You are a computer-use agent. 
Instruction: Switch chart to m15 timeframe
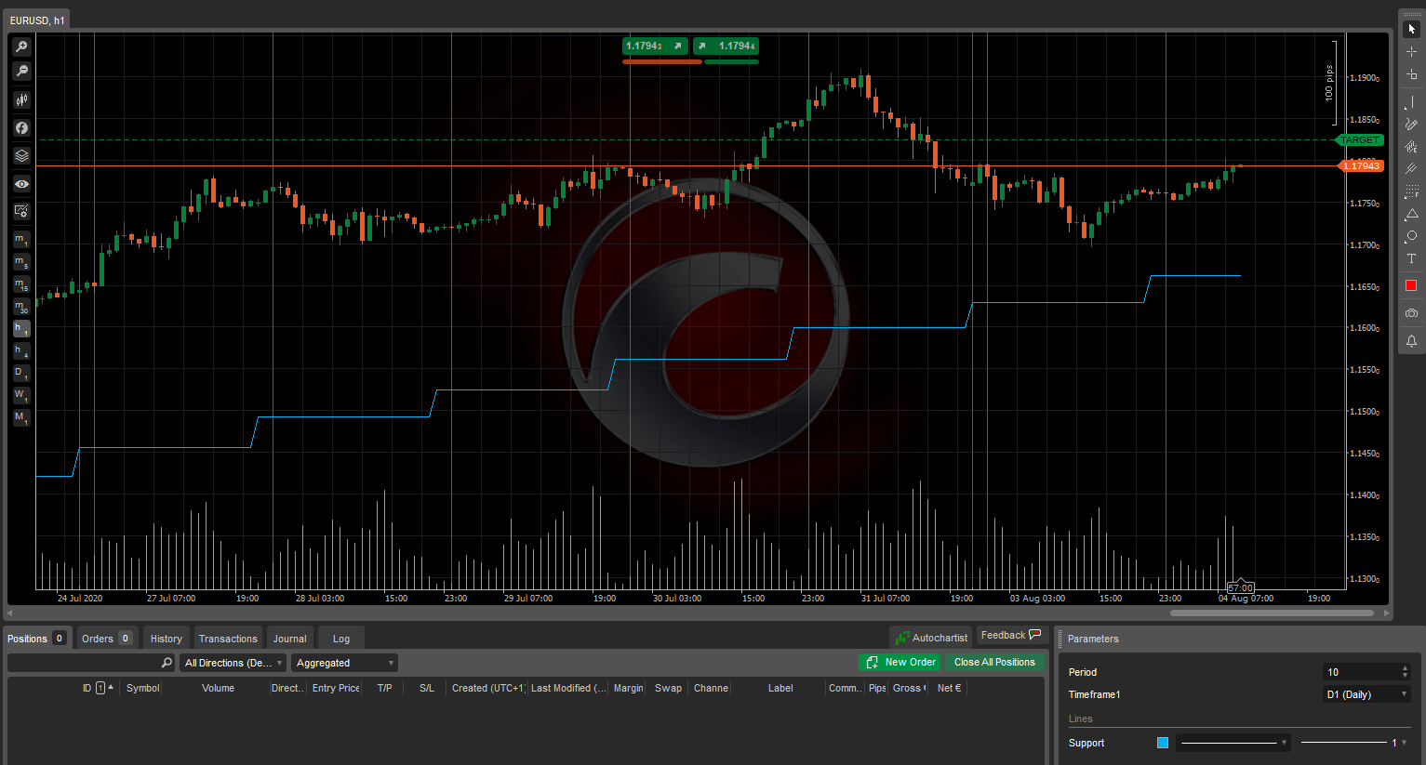(x=21, y=284)
